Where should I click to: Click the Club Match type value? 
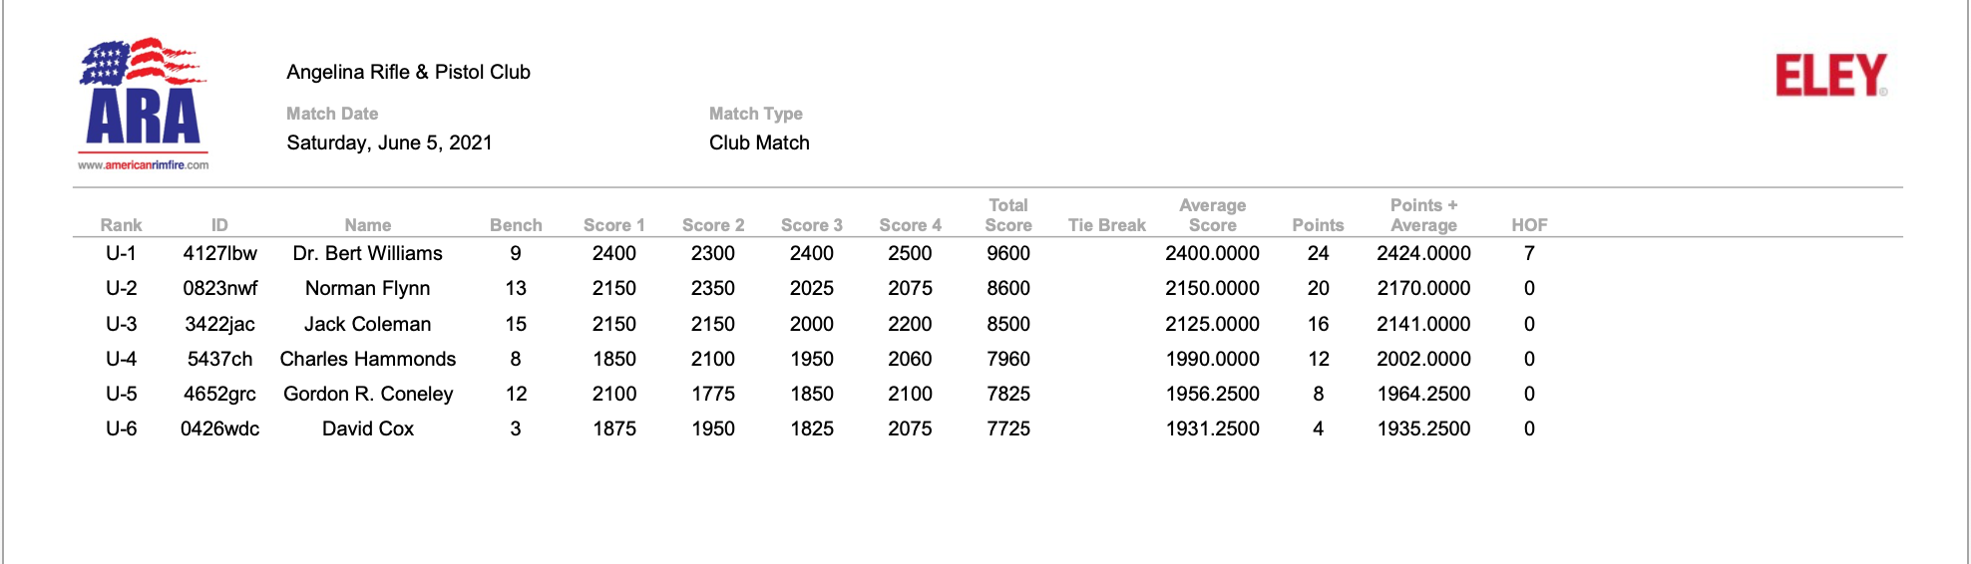point(759,142)
